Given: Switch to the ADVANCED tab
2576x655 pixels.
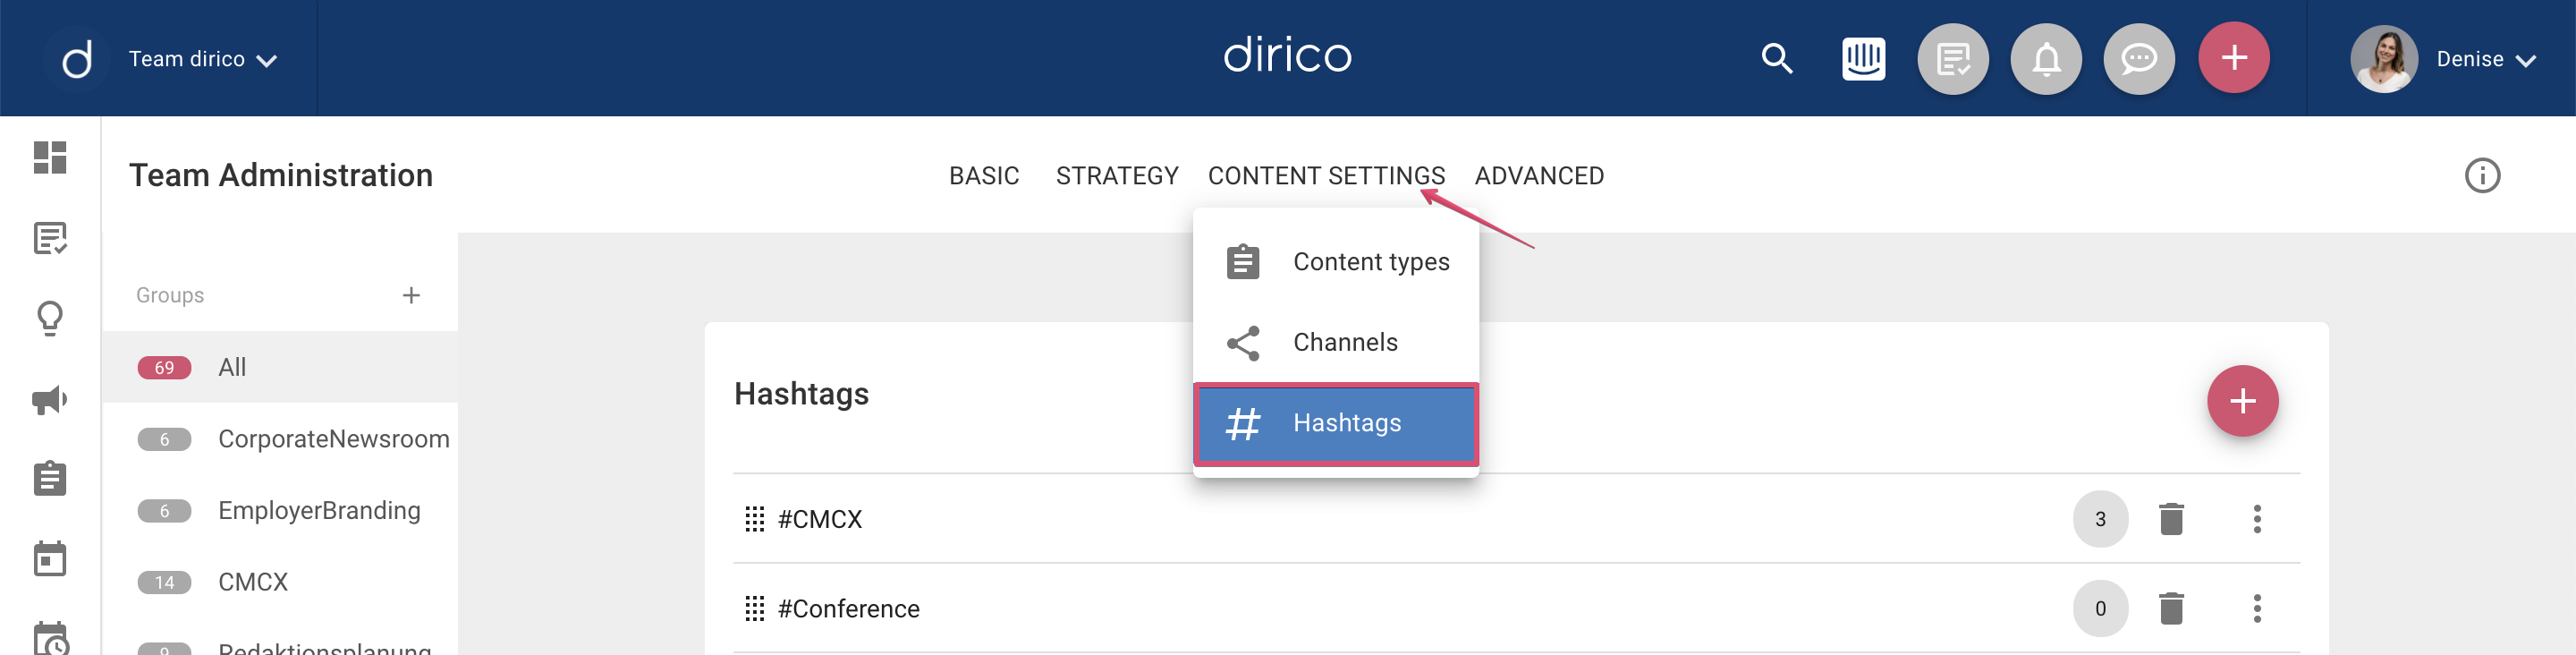Looking at the screenshot, I should tap(1539, 176).
